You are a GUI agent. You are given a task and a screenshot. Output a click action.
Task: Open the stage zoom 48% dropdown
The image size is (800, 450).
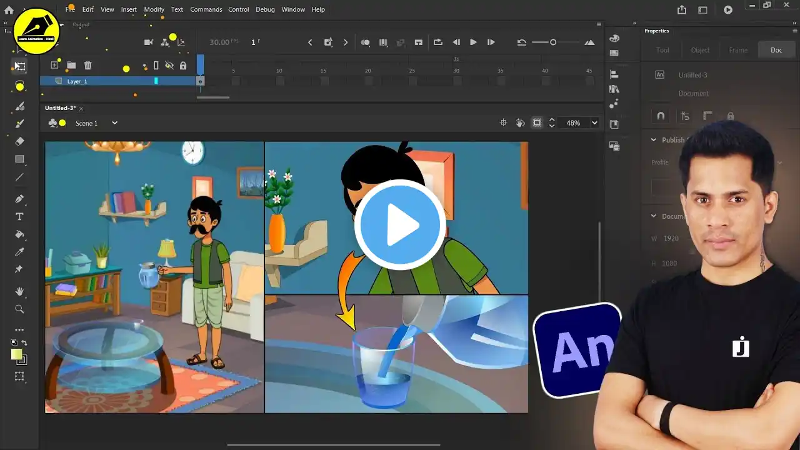coord(594,123)
